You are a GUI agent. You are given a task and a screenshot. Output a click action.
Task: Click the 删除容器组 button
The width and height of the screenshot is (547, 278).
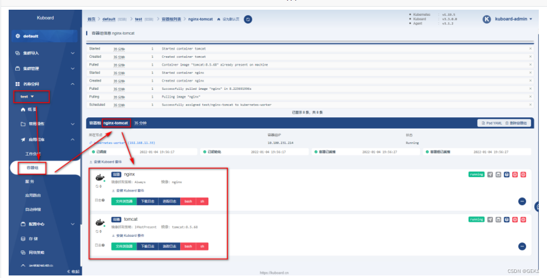coord(516,123)
